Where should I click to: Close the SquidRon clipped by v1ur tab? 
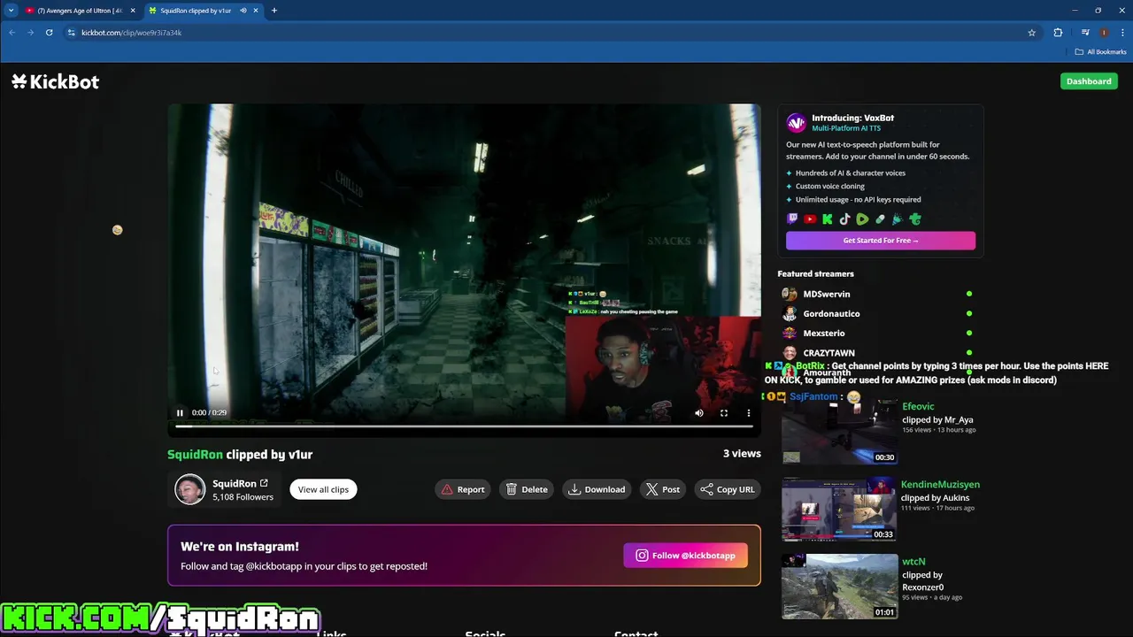(x=256, y=11)
